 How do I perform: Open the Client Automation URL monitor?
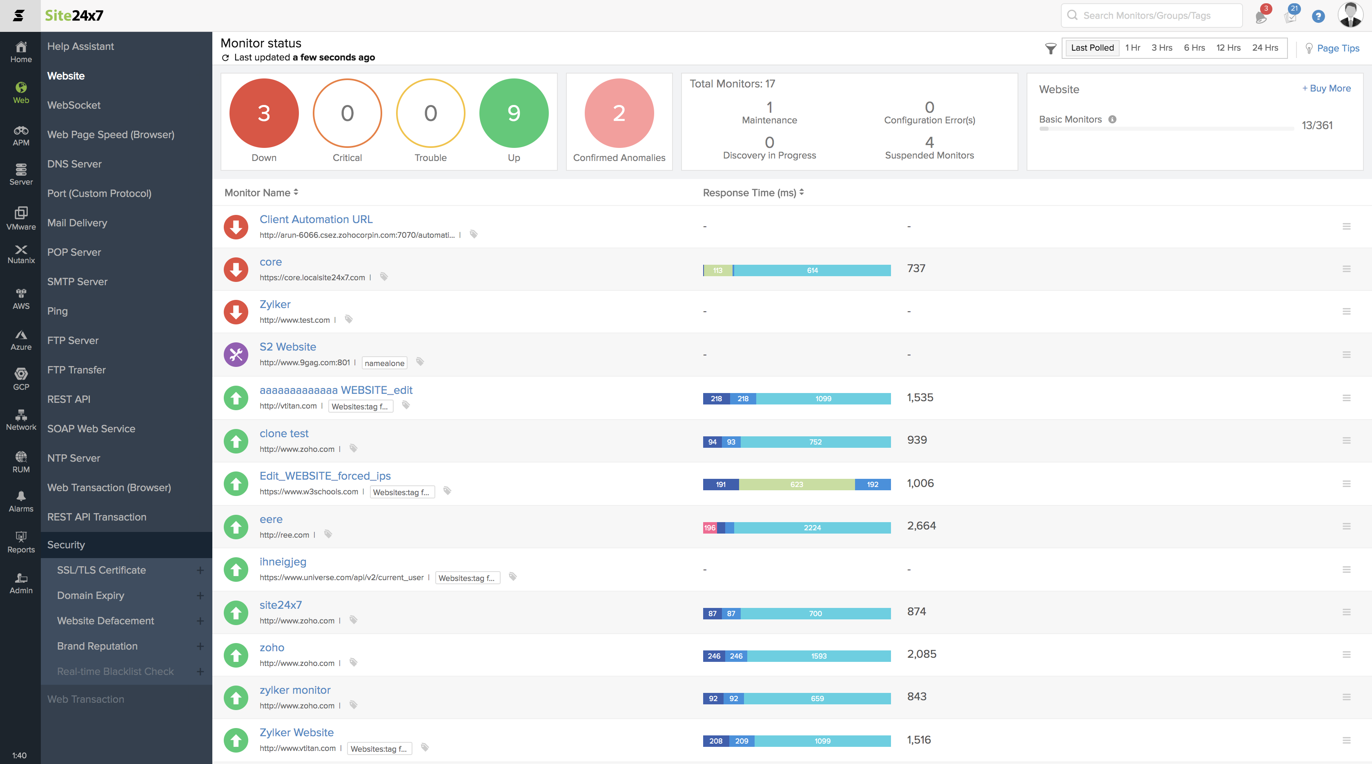(x=316, y=219)
